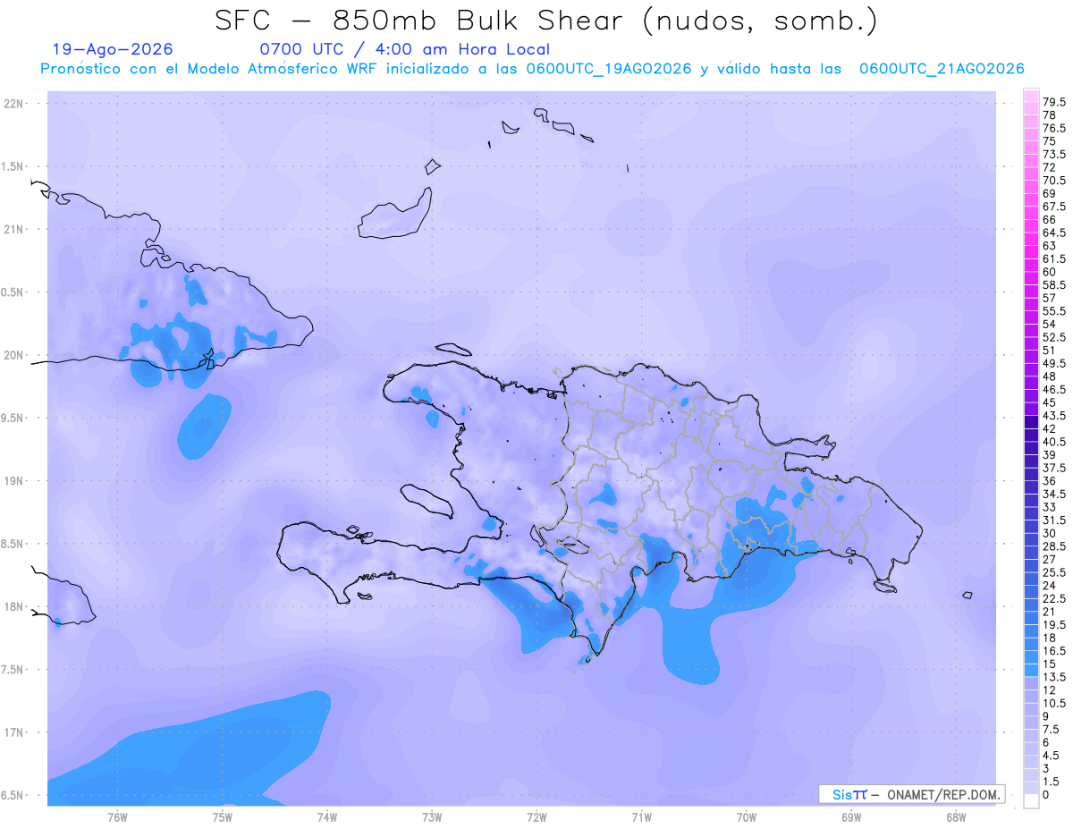Image resolution: width=1073 pixels, height=829 pixels.
Task: Click the '73W' longitude label
Action: click(x=432, y=817)
